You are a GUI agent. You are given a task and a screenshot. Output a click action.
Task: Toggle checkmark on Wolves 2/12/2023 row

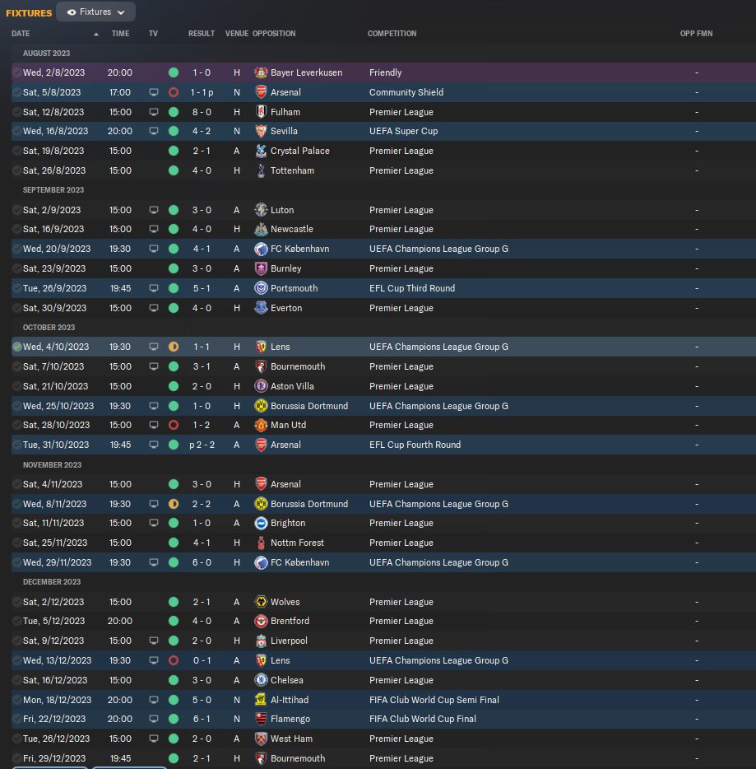tap(17, 602)
